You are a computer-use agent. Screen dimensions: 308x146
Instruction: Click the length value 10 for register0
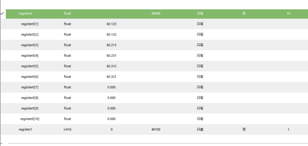(288, 13)
